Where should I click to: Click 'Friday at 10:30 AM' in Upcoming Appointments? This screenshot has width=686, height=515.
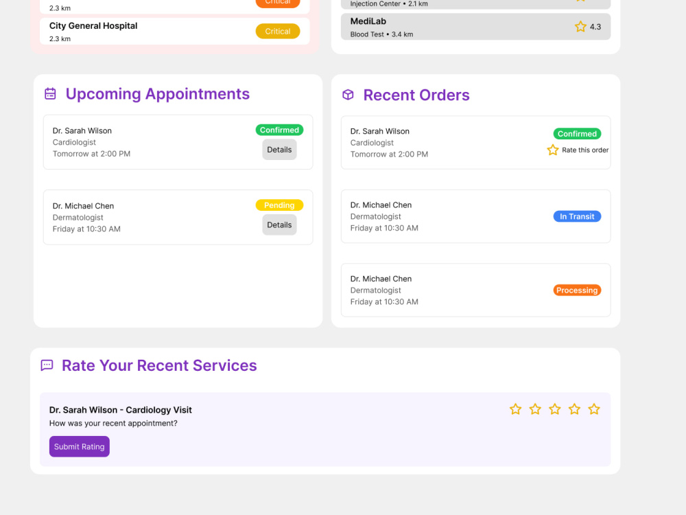pyautogui.click(x=86, y=229)
